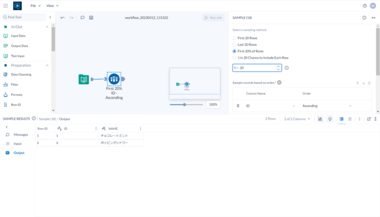The width and height of the screenshot is (380, 217).
Task: Click the redo arrow in toolbar
Action: point(71,18)
